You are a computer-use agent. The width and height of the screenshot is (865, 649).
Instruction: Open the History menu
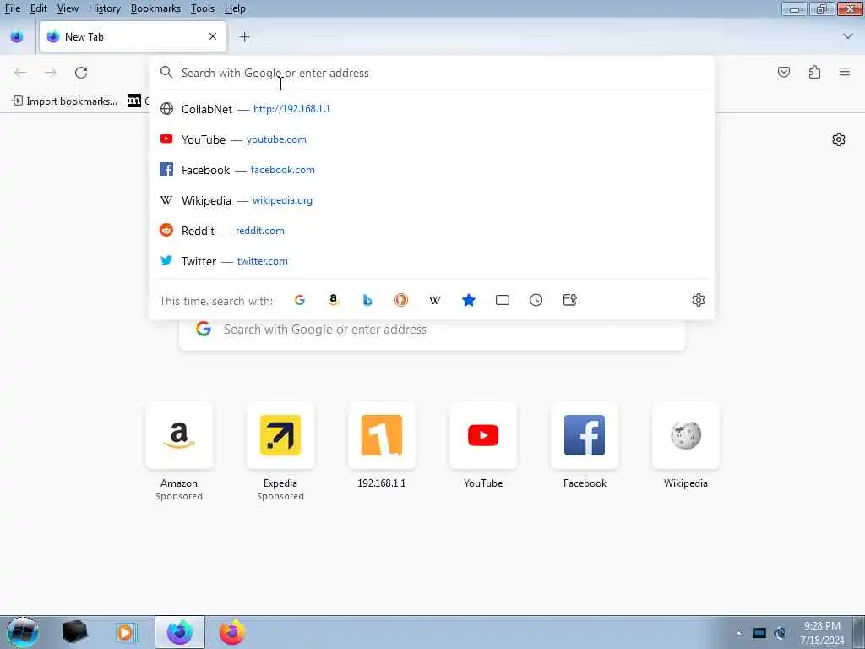[x=104, y=8]
